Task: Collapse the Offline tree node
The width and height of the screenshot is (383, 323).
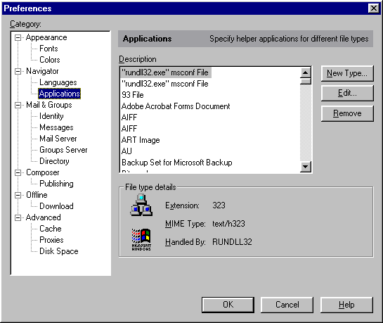Action: [18, 195]
